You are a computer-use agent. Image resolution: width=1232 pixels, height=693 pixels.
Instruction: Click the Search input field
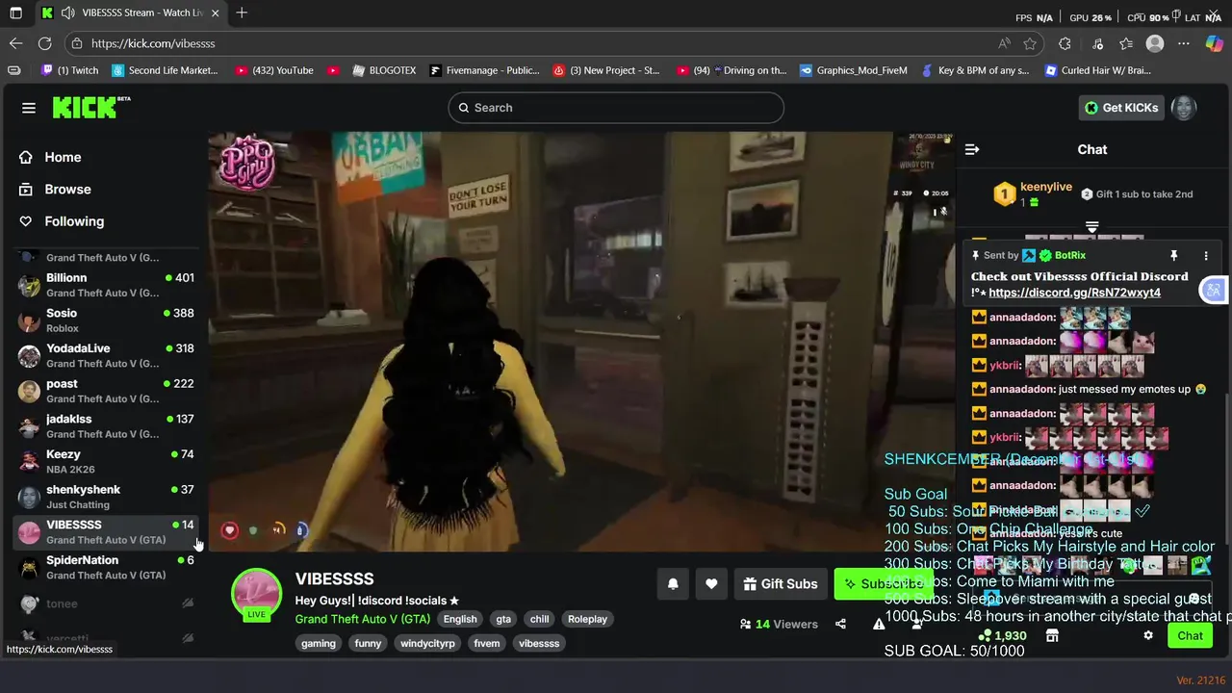click(616, 108)
